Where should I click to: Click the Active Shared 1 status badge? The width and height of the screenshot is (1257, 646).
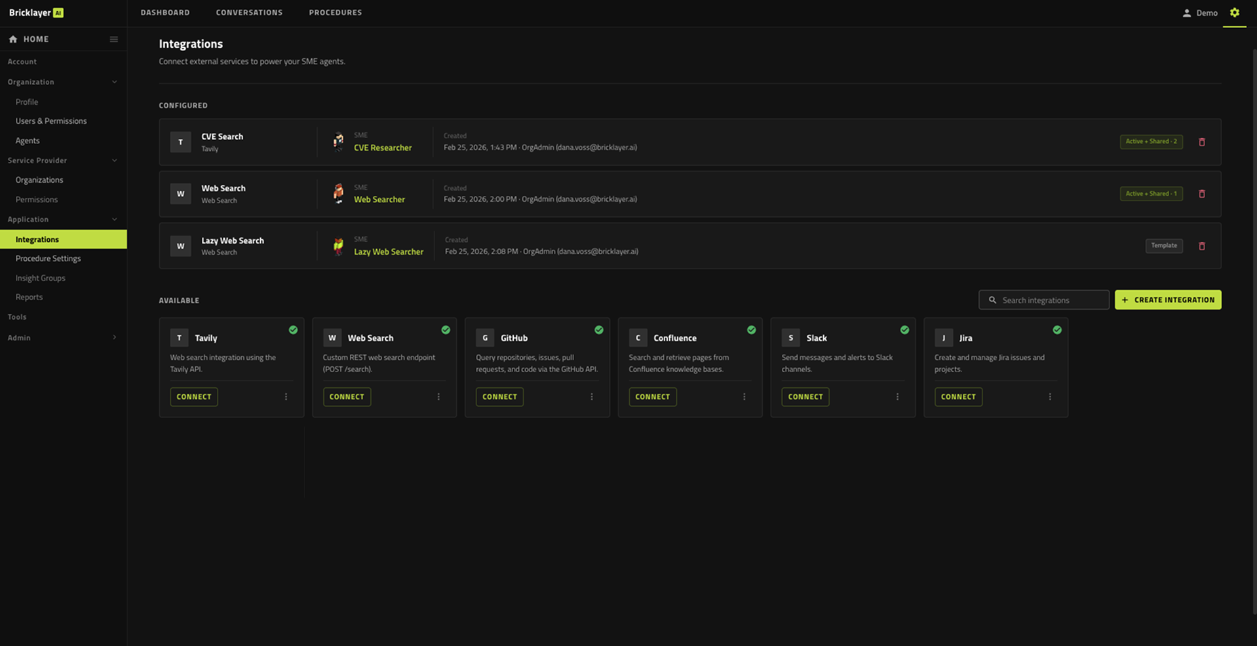1151,194
